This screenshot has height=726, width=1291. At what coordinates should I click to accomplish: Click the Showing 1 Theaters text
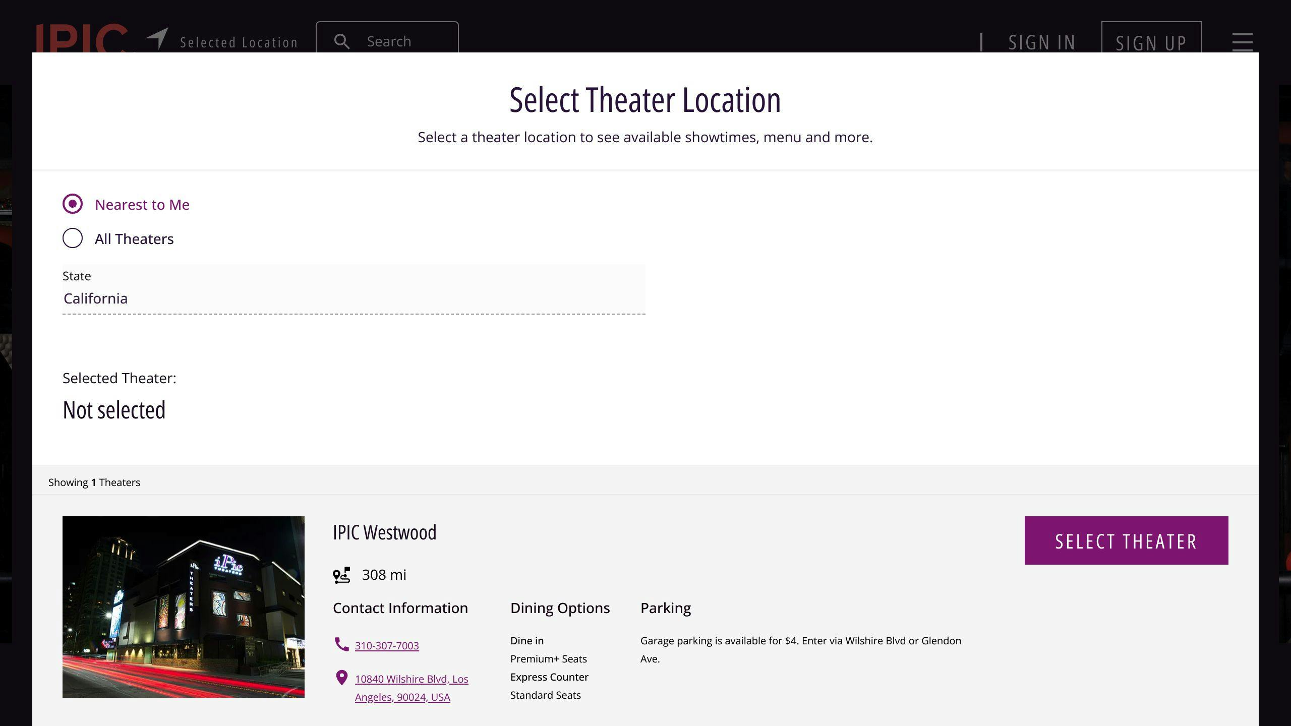point(94,482)
